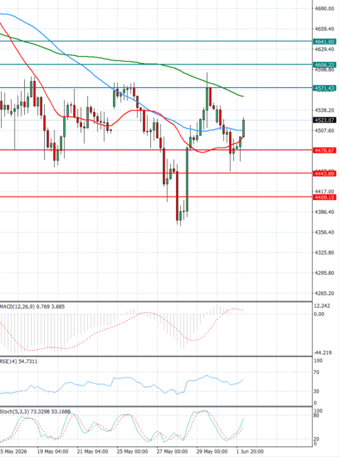Click the MACD 12.242 scale value

tap(322, 306)
